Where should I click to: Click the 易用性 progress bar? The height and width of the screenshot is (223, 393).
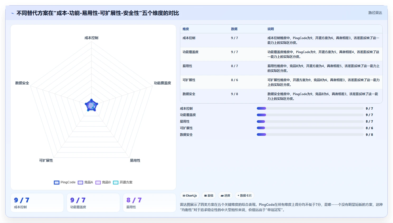tap(310, 122)
